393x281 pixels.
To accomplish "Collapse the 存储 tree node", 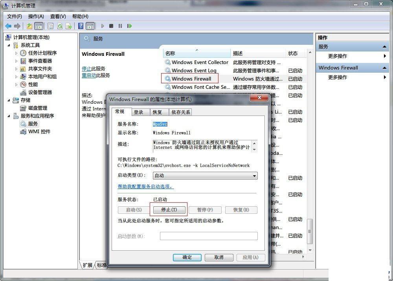I will (9, 100).
